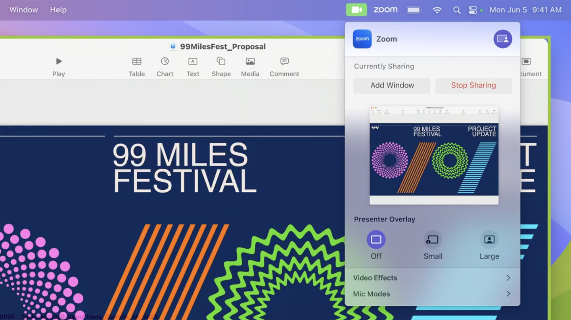Open Control Center icon in menu bar
571x320 pixels.
coord(473,10)
